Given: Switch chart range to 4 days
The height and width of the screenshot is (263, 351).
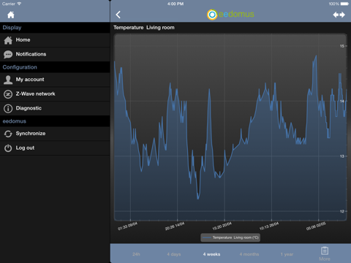Looking at the screenshot, I should tap(174, 254).
